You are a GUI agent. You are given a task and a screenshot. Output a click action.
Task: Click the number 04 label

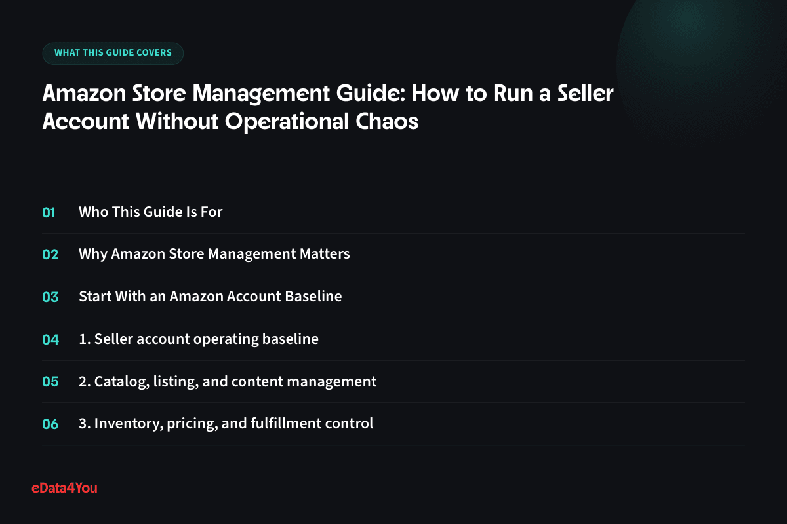tap(50, 339)
